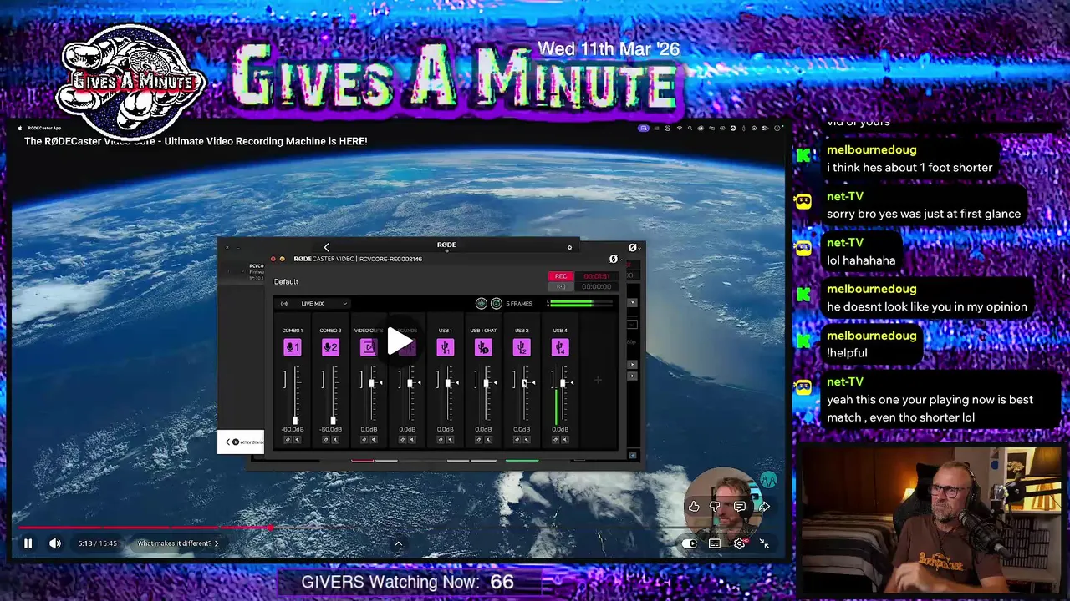1070x601 pixels.
Task: Expand dropdown arrow on right panel behind mixer
Action: (x=632, y=302)
